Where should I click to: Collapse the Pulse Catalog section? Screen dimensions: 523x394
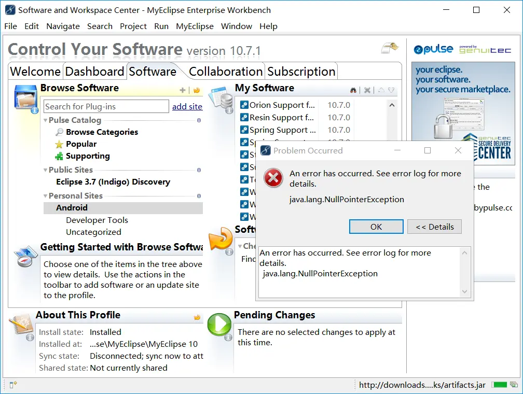pos(45,120)
